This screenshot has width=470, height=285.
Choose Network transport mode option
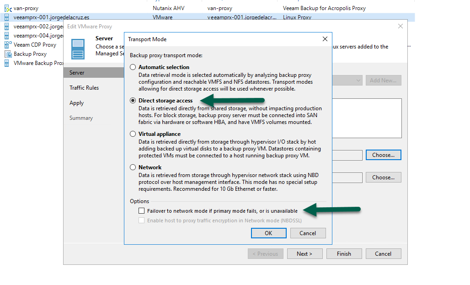(133, 167)
